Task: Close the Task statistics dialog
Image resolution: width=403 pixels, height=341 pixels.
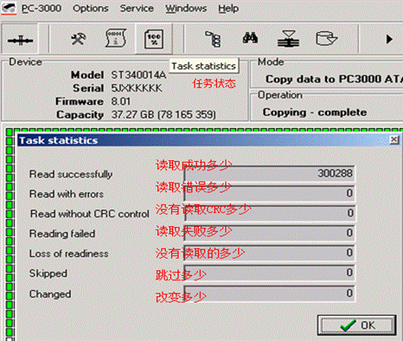Action: 393,140
